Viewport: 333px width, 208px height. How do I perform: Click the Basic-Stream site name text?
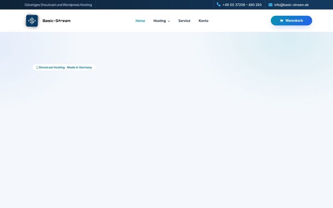coord(56,21)
